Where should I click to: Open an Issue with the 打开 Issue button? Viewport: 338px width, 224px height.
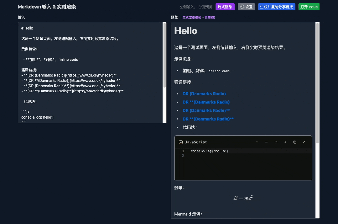click(309, 7)
